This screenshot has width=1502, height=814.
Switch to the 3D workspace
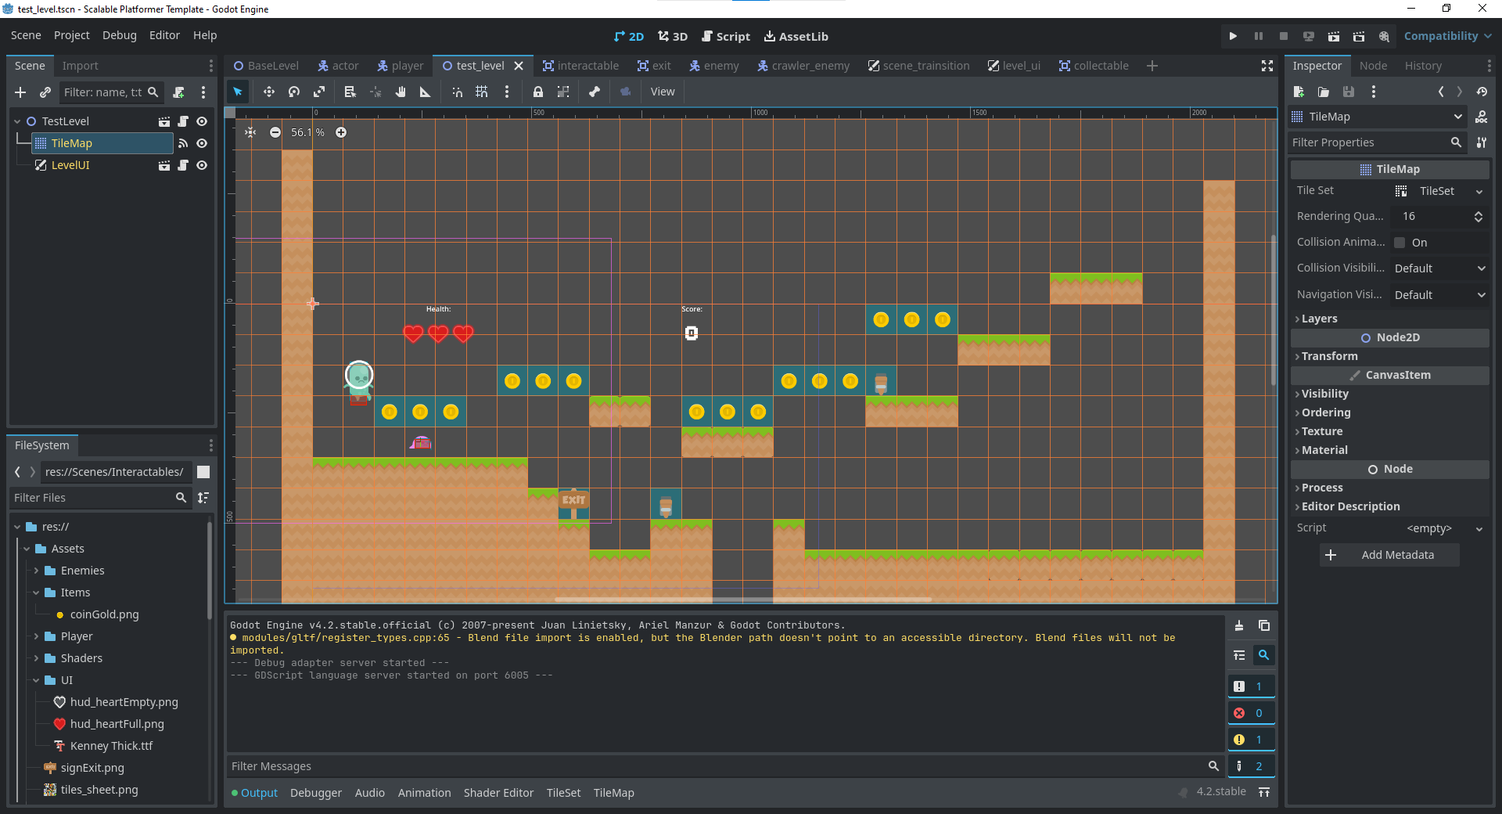[673, 36]
